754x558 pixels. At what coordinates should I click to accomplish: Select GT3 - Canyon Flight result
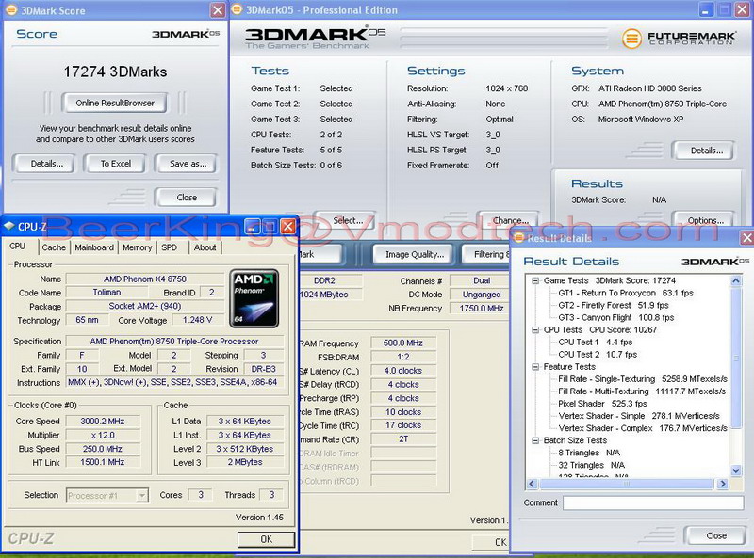coord(616,318)
